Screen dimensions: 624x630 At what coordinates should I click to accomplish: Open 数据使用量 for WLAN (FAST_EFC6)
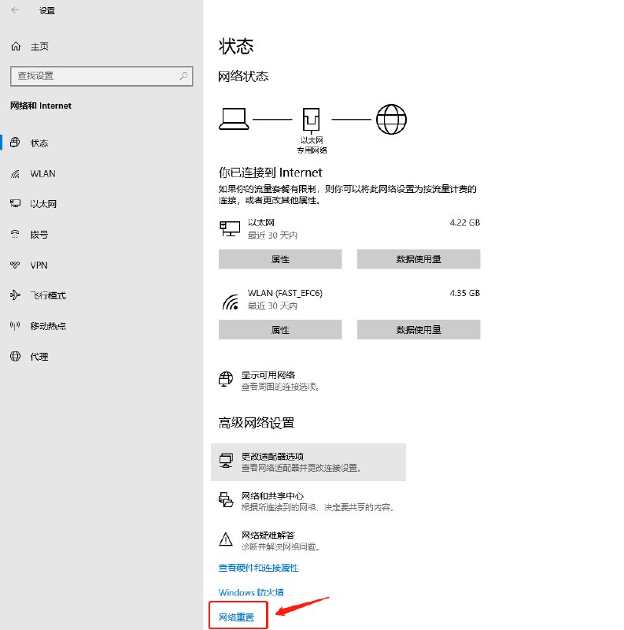419,330
